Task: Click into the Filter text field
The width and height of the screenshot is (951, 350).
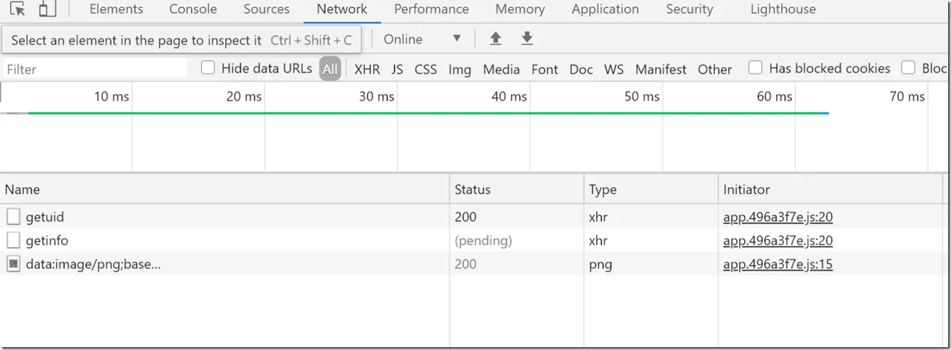Action: (94, 69)
